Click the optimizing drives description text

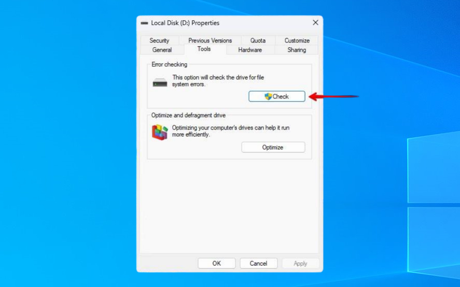coord(231,131)
